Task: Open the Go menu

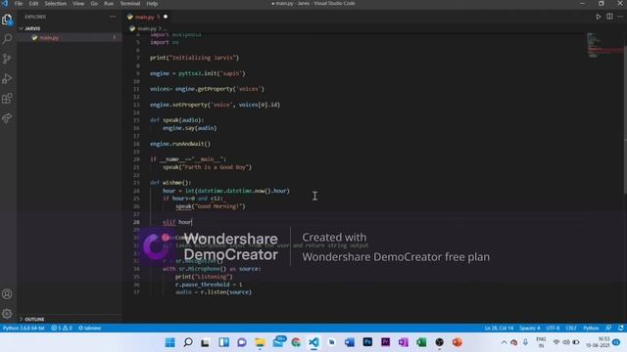Action: coord(94,4)
